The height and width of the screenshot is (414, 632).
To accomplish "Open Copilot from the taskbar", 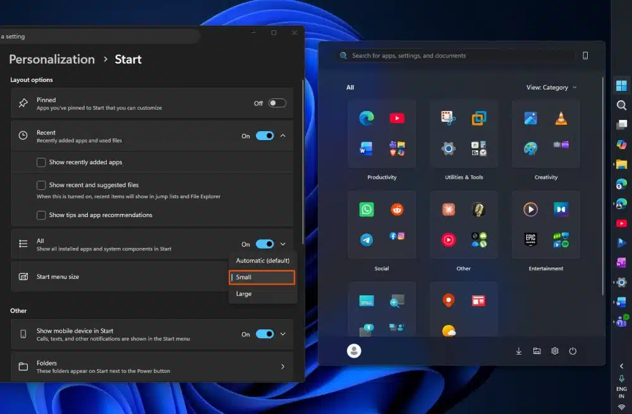I will (x=621, y=145).
